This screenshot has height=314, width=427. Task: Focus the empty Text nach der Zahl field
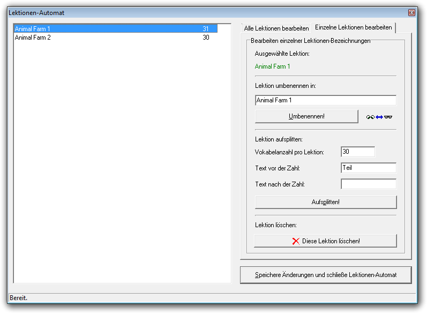tap(368, 184)
